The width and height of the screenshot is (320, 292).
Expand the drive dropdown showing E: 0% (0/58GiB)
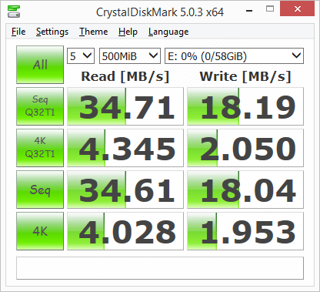pos(234,55)
